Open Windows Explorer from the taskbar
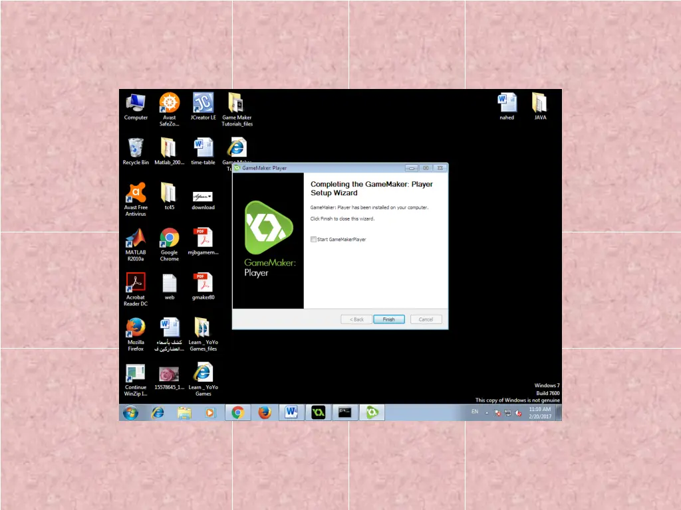 (184, 412)
